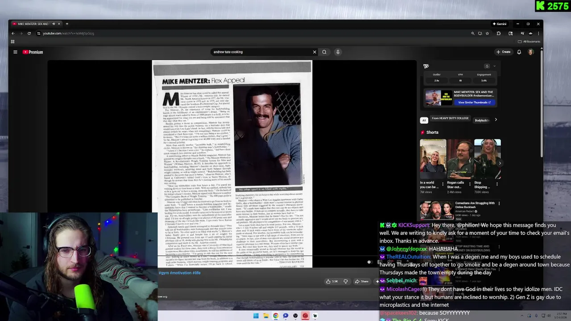The width and height of the screenshot is (571, 321).
Task: Open options for the 'In a world' short
Action: point(443,184)
